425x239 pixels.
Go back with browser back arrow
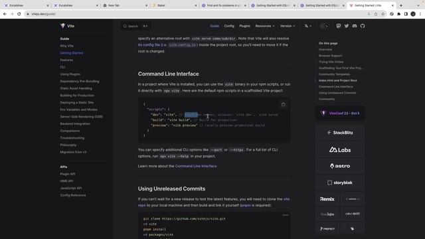point(5,14)
